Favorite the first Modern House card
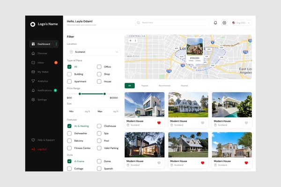This screenshot has width=281, height=187. [159, 123]
